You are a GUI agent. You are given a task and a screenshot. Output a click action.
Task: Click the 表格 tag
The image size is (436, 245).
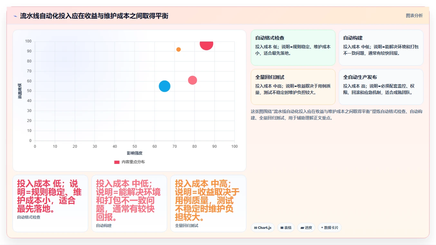click(286, 228)
